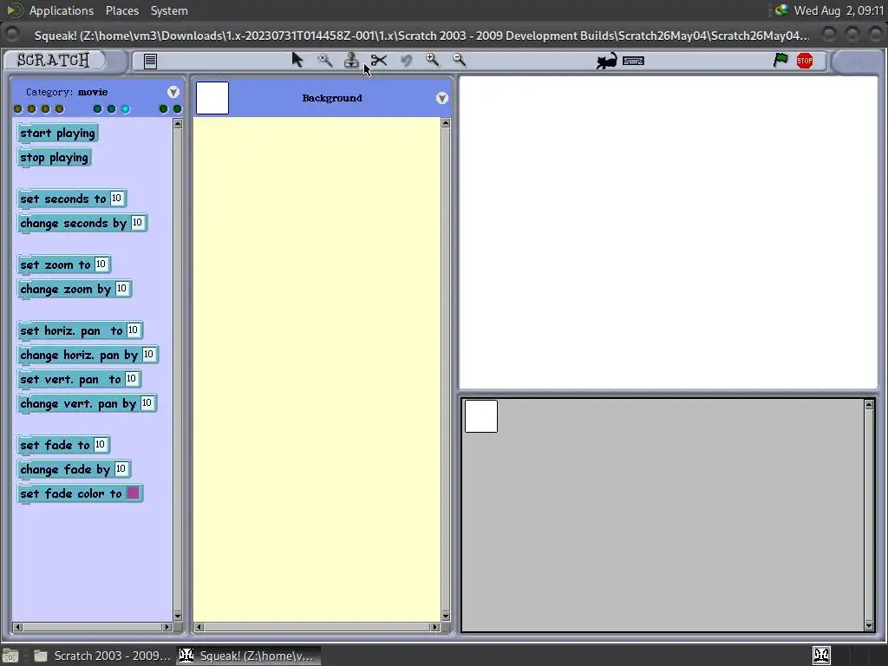The image size is (888, 666).
Task: Click the black cat sprite icon
Action: click(606, 61)
